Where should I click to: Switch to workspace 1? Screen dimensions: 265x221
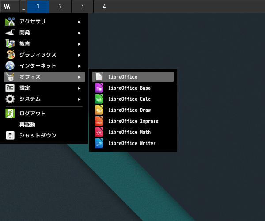pos(38,7)
